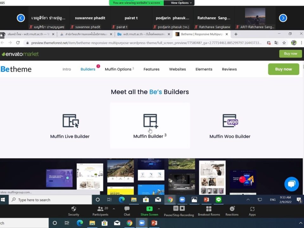The height and width of the screenshot is (228, 304).
Task: Click Buy now in envato bar
Action: (290, 54)
